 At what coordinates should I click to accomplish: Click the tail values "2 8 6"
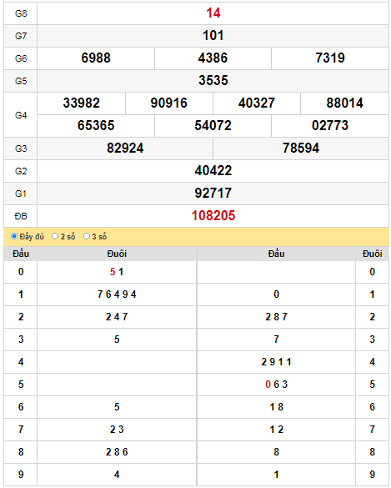pyautogui.click(x=117, y=452)
